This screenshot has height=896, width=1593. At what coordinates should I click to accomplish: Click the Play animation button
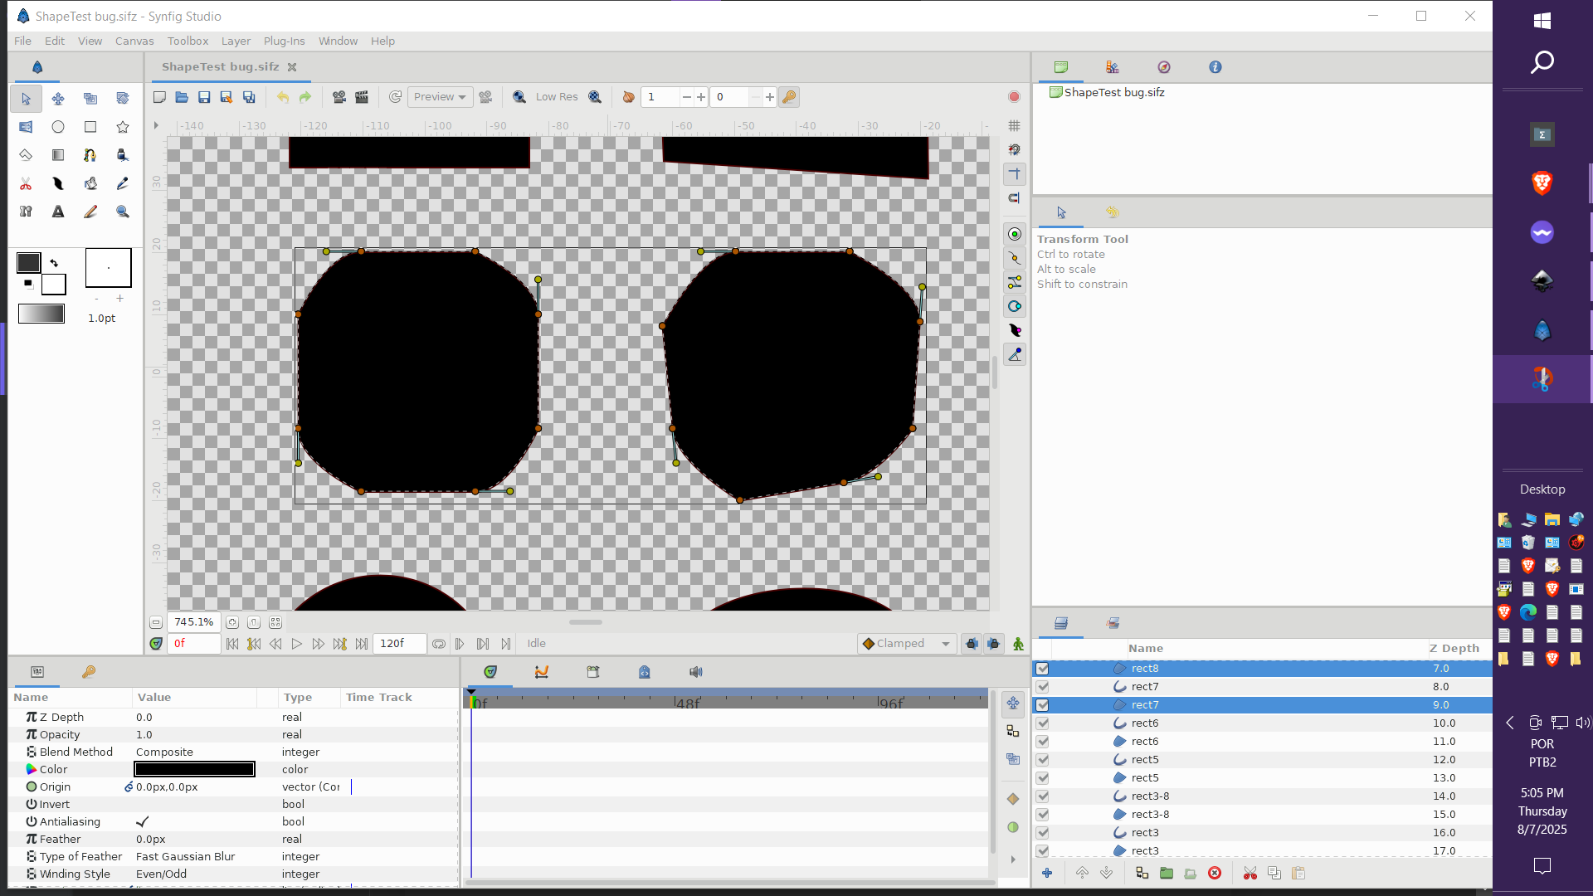(297, 644)
